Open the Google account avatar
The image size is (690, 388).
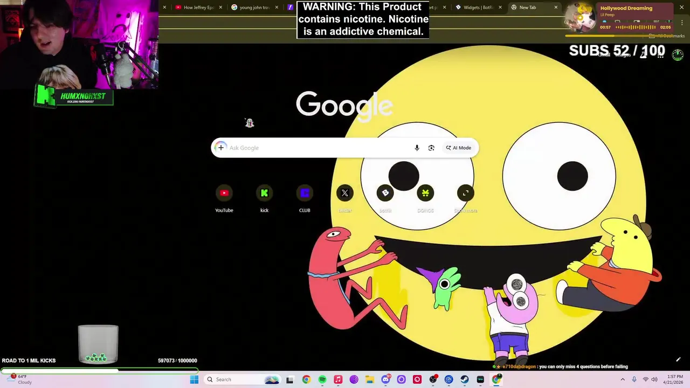678,54
